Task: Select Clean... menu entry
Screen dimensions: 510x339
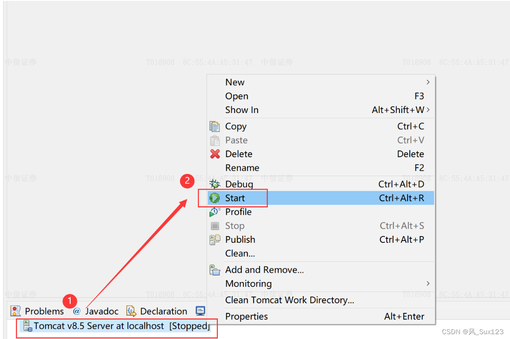Action: (321, 253)
